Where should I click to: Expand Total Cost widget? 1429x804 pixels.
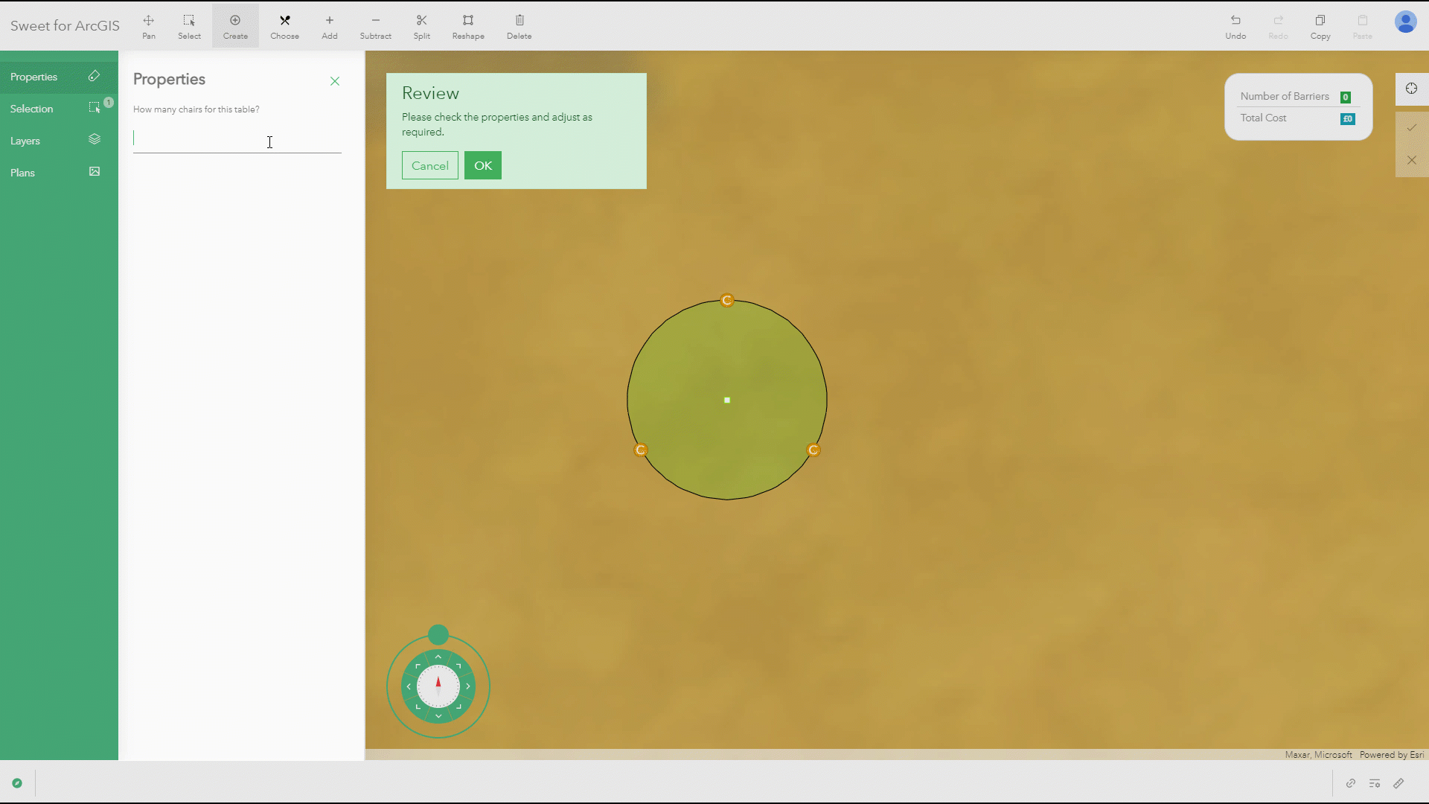click(1348, 118)
